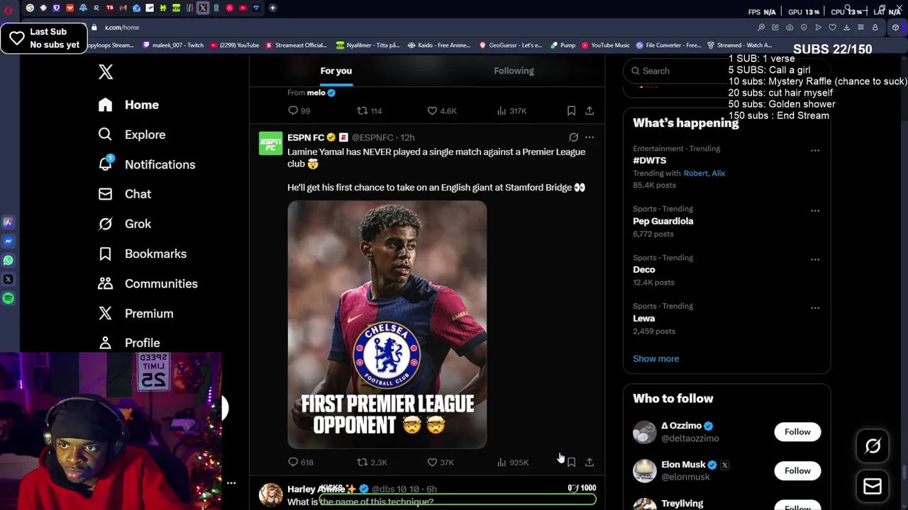Open the melo profile link
Screen dimensions: 908x510
(316, 93)
